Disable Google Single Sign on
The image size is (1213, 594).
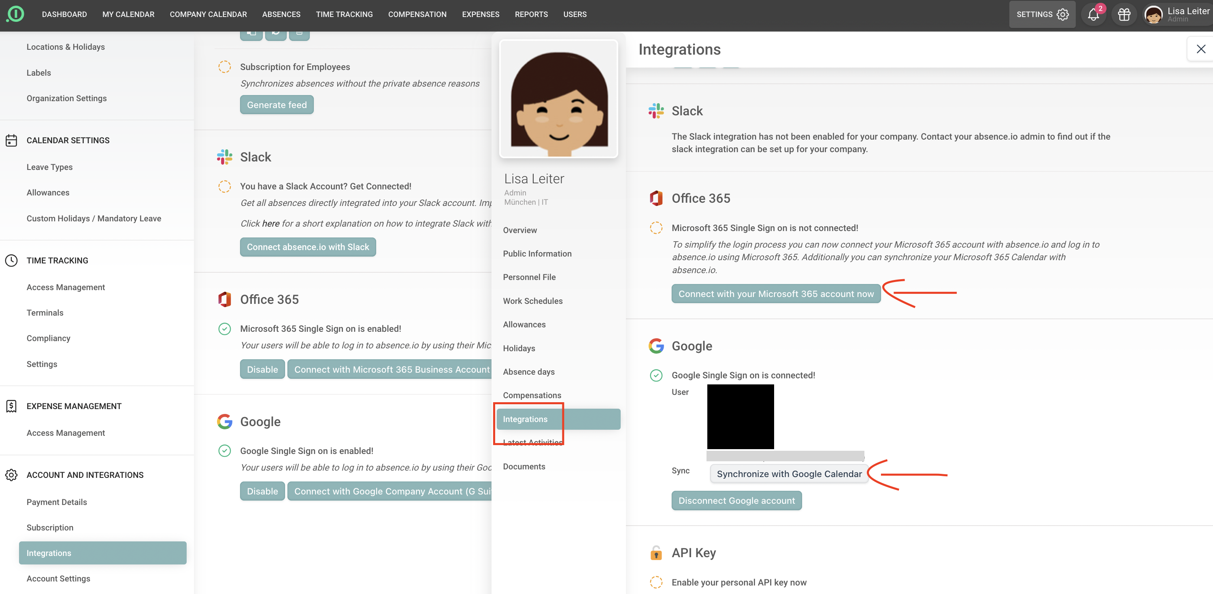pyautogui.click(x=262, y=491)
